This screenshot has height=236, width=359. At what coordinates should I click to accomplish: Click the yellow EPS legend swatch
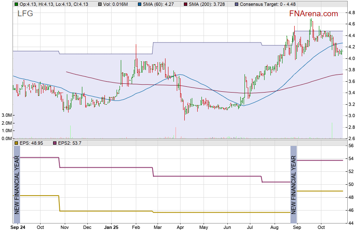pos(16,143)
